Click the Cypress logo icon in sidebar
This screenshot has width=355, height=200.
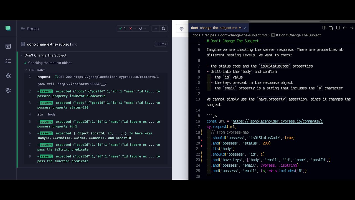pos(8,28)
